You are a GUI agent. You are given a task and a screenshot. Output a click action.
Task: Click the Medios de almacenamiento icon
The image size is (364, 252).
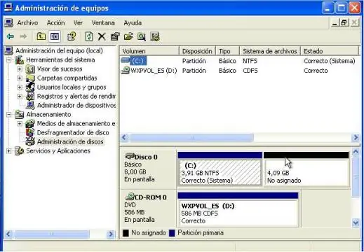point(30,123)
